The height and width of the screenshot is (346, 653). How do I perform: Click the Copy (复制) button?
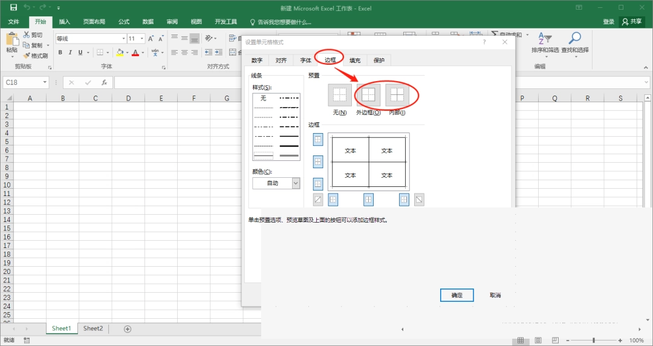coord(33,45)
